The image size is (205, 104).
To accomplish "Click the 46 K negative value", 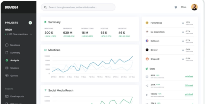I will [122, 33].
